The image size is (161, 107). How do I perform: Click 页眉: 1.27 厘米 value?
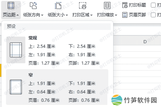point(44,63)
